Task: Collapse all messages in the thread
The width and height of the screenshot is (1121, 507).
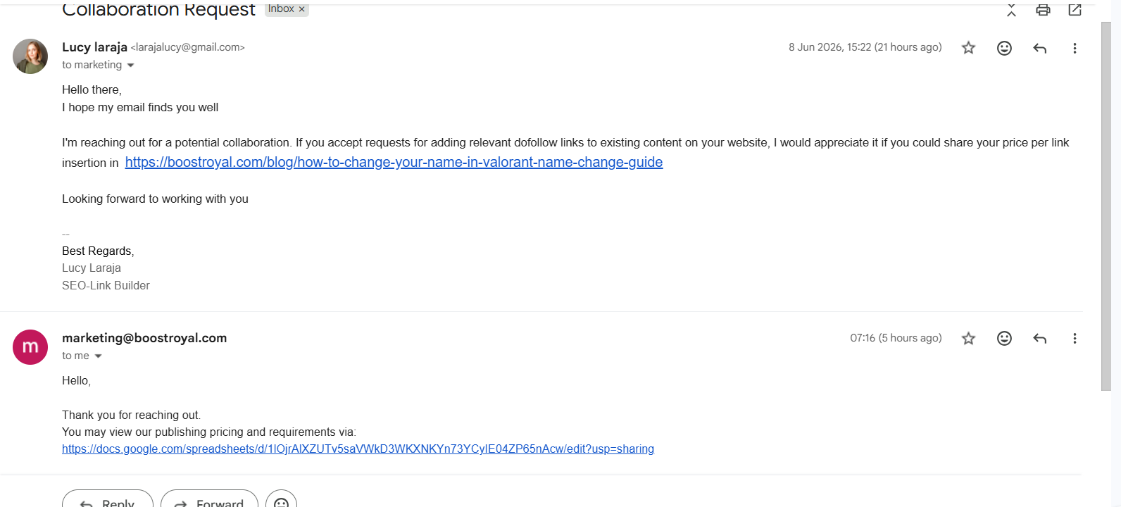Action: point(1011,10)
